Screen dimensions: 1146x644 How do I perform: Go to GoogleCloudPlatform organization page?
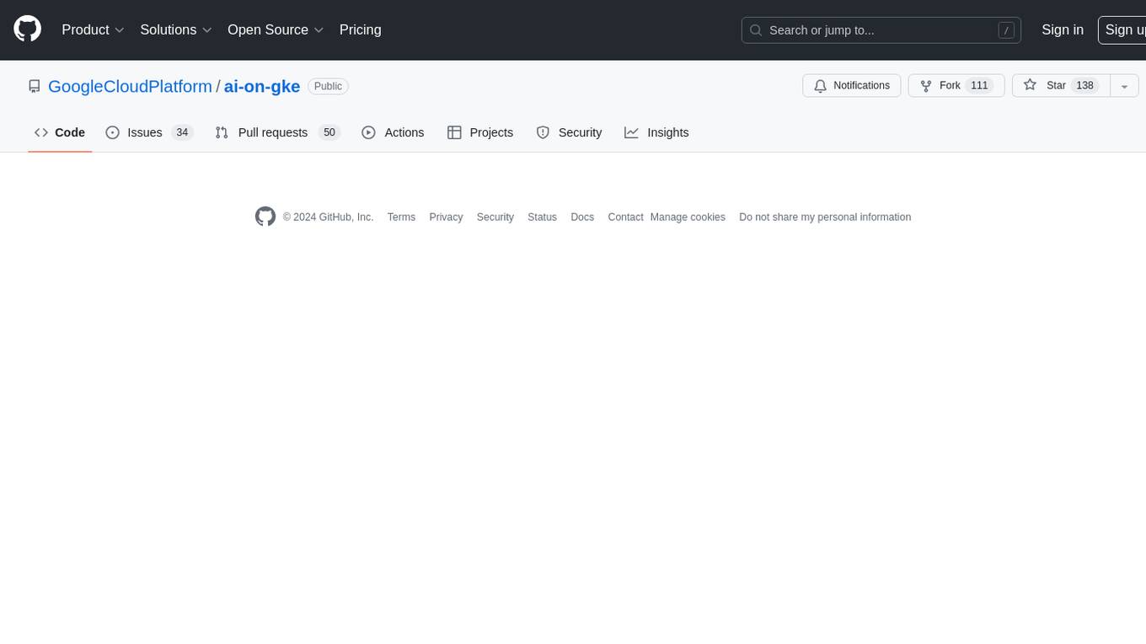click(x=130, y=86)
